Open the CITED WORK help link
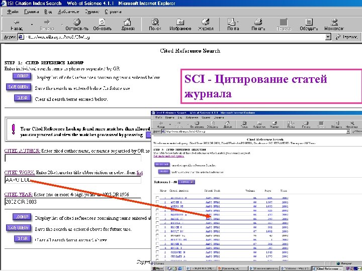Image resolution: width=362 pixels, height=271 pixels. [20, 172]
